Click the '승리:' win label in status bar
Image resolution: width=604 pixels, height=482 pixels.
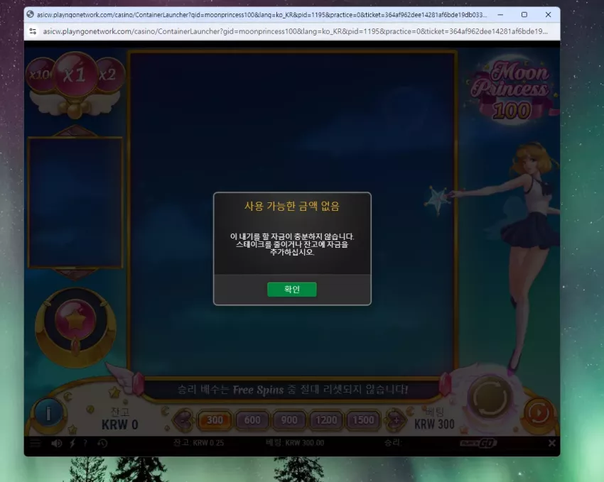[x=393, y=443]
